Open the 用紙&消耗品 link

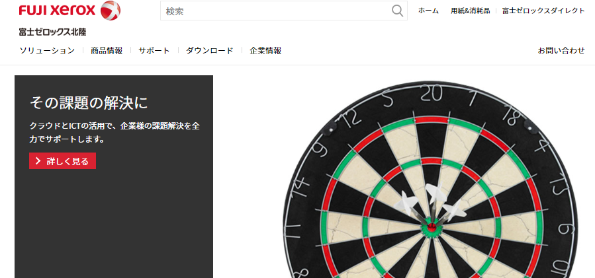(470, 11)
